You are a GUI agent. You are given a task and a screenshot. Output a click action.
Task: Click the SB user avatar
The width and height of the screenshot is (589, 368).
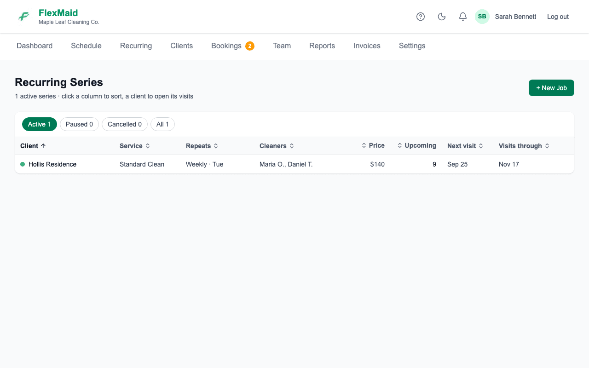coord(482,17)
